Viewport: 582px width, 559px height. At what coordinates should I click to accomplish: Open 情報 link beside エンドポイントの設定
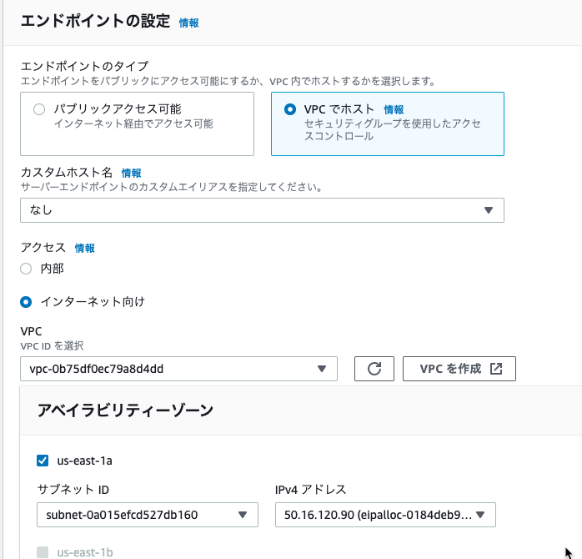click(x=189, y=23)
